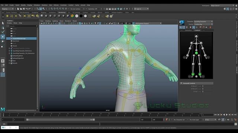Go to start of playback range
Screen dimensions: 238x133
[215, 115]
